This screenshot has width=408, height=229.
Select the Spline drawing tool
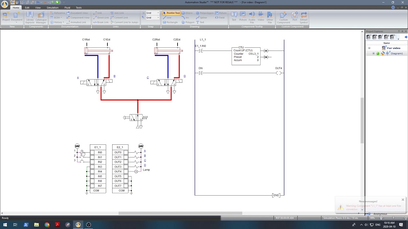[201, 18]
